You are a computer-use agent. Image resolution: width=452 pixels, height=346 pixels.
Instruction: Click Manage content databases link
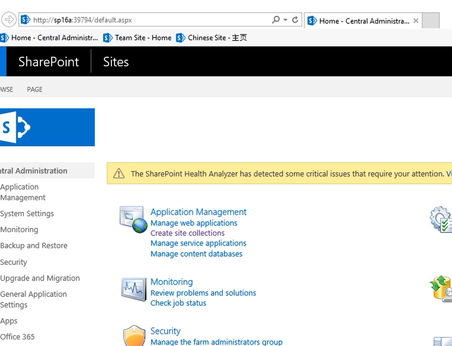pos(196,254)
